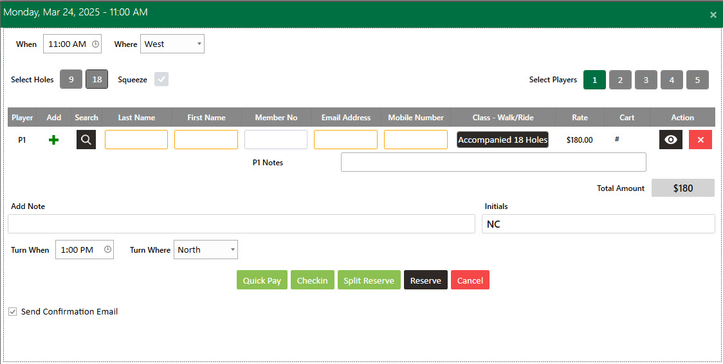Select 3 players
The width and height of the screenshot is (723, 364).
tap(646, 80)
